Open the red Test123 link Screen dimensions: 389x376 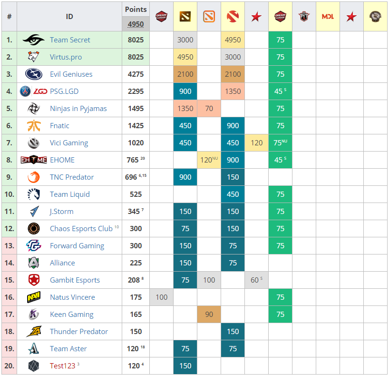click(x=62, y=366)
